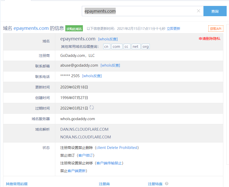Open whois反查 link next to phone number
This screenshot has height=187, width=229.
pos(92,76)
